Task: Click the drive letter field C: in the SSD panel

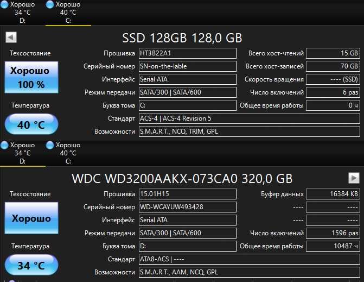Action: point(188,105)
